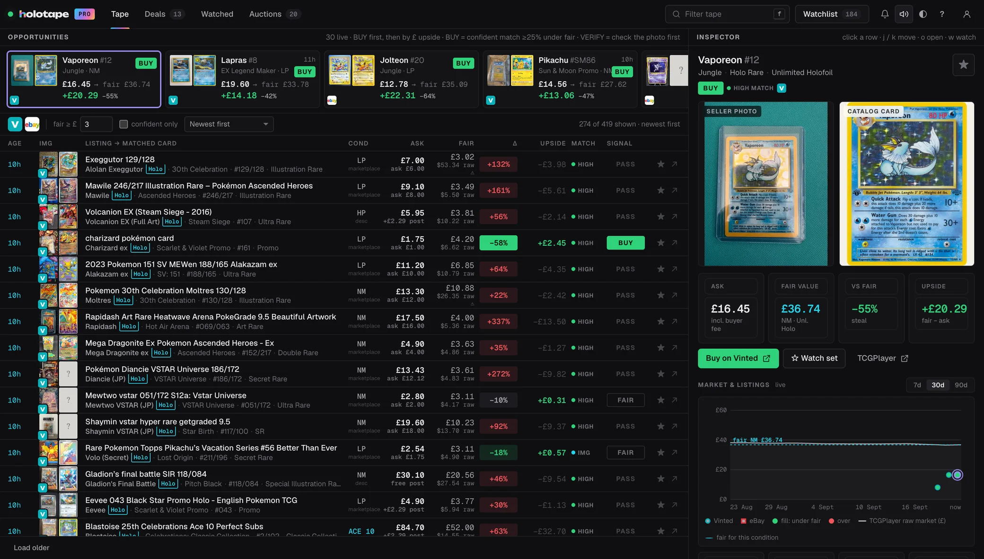Open the Deals tab

(164, 14)
